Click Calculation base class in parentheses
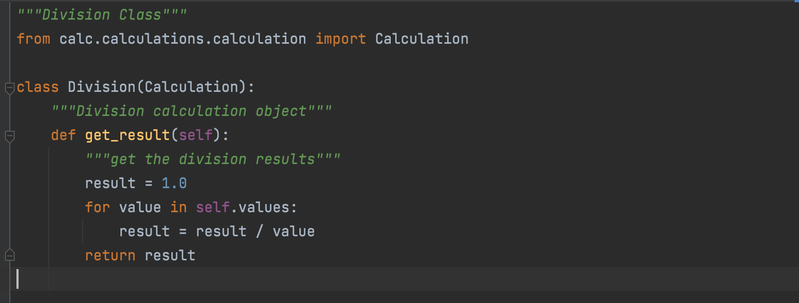The height and width of the screenshot is (303, 799). pos(191,87)
